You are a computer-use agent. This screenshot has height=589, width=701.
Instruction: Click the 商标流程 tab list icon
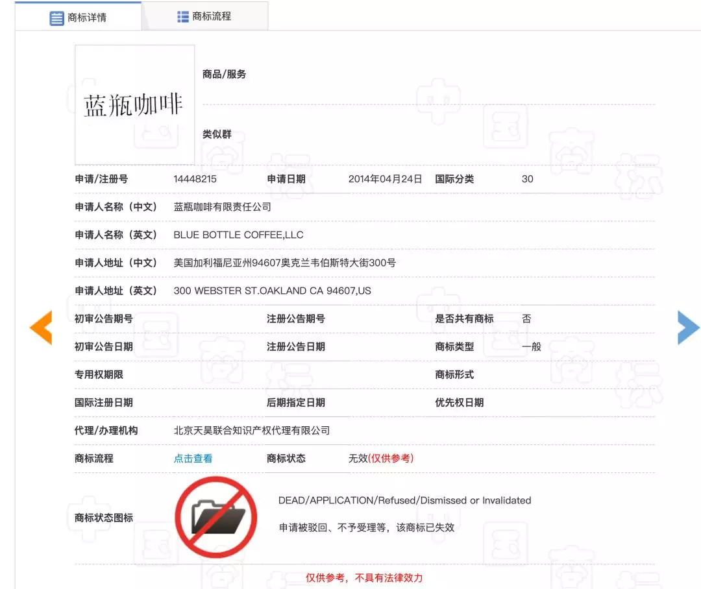tap(183, 16)
